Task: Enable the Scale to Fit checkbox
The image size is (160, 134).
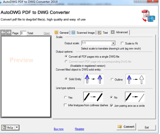Action: [x=122, y=43]
